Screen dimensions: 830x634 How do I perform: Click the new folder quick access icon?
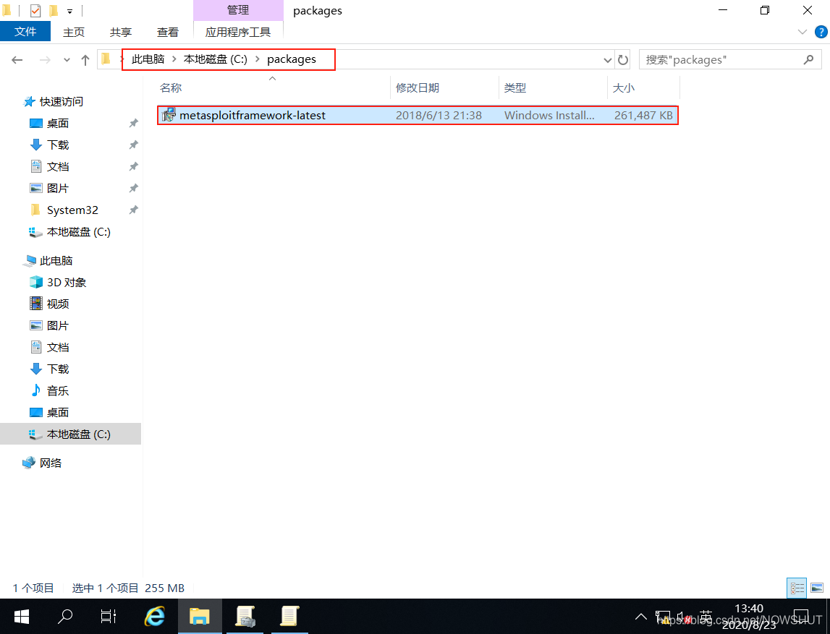tap(54, 10)
